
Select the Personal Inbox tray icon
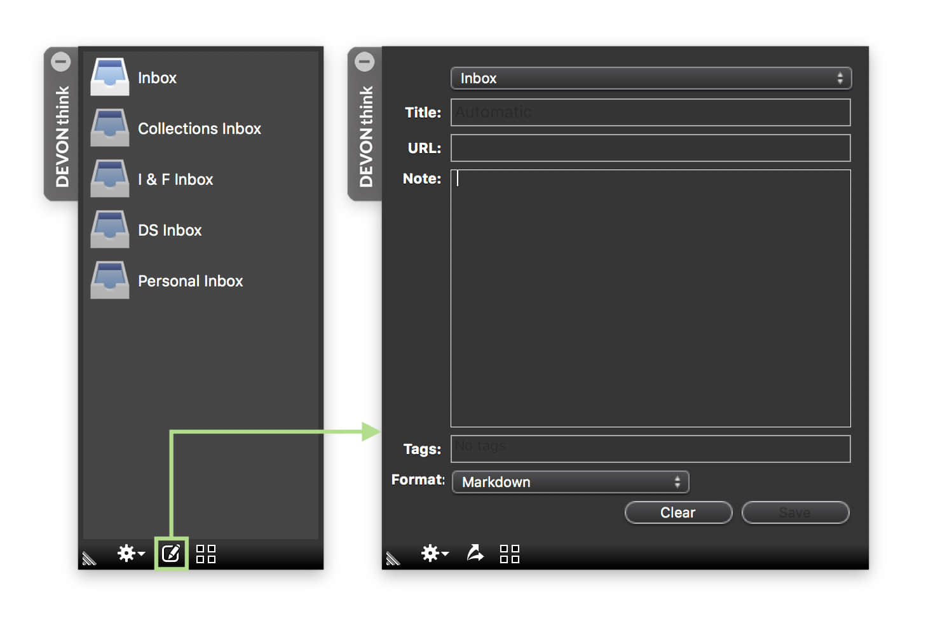(110, 280)
